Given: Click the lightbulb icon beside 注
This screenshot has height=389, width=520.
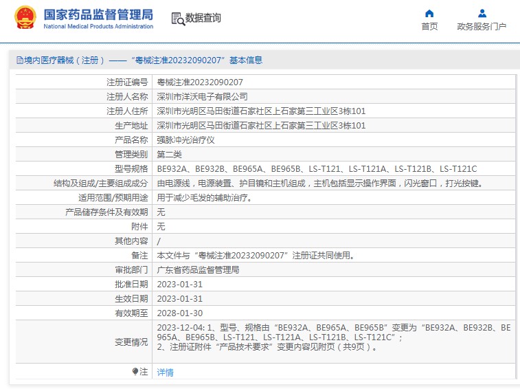Looking at the screenshot, I should pos(135,371).
